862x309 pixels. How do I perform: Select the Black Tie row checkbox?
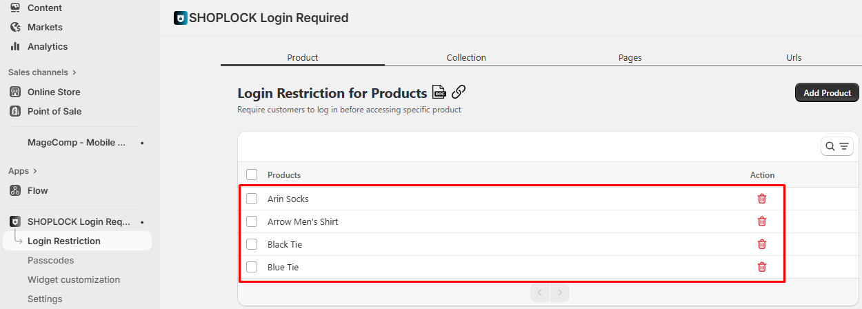[252, 244]
